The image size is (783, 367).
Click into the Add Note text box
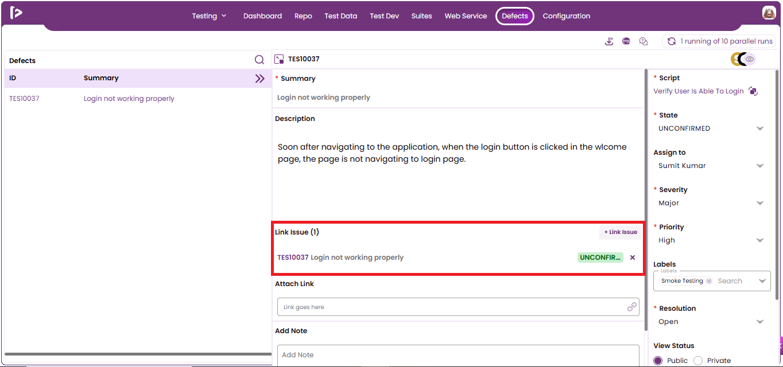tap(458, 355)
